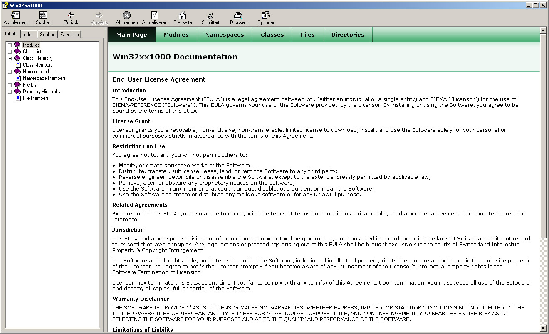Expand the Directory Hierarchy node
The height and width of the screenshot is (334, 549).
10,92
